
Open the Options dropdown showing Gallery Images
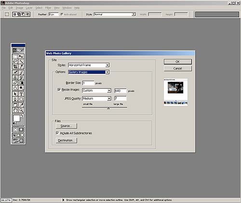point(89,72)
